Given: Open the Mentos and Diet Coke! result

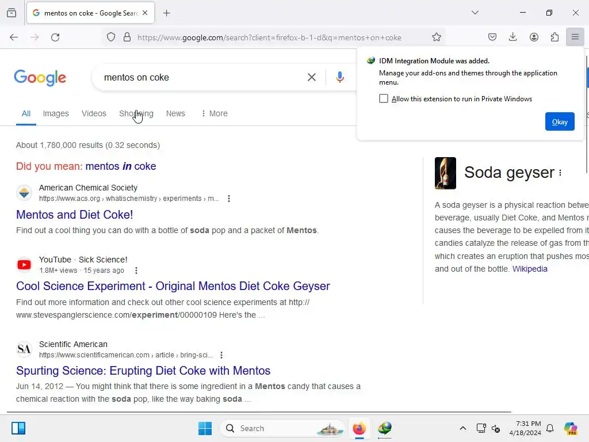Looking at the screenshot, I should pyautogui.click(x=74, y=215).
